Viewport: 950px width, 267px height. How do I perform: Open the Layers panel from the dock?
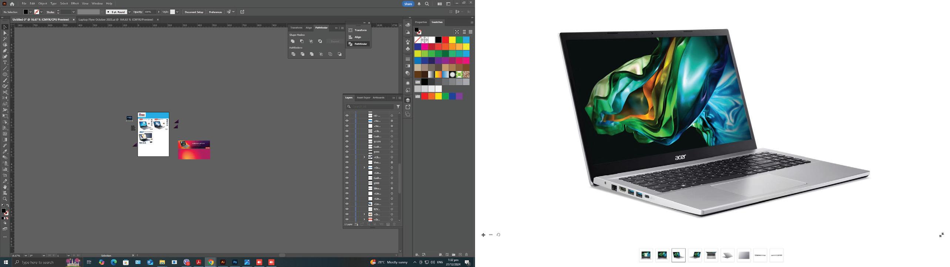click(408, 100)
